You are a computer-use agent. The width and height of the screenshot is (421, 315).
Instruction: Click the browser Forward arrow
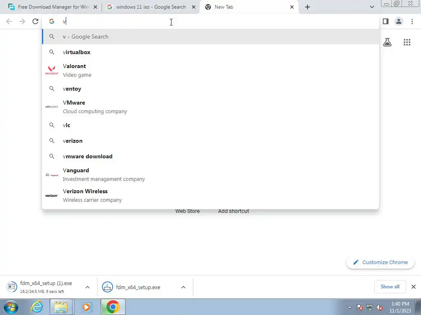(x=22, y=21)
